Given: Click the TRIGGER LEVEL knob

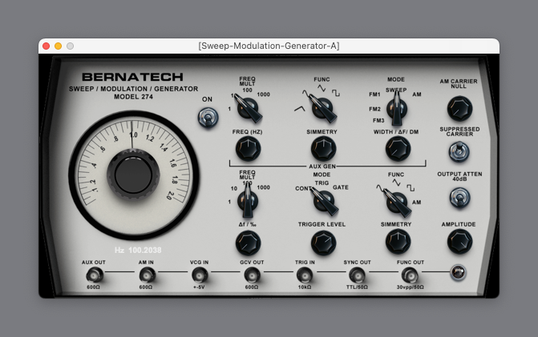Looking at the screenshot, I should pyautogui.click(x=322, y=242).
